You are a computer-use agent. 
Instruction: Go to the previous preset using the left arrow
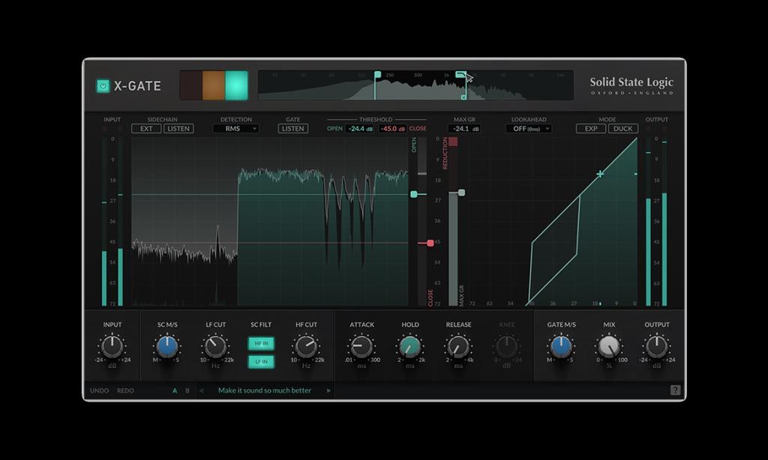201,390
